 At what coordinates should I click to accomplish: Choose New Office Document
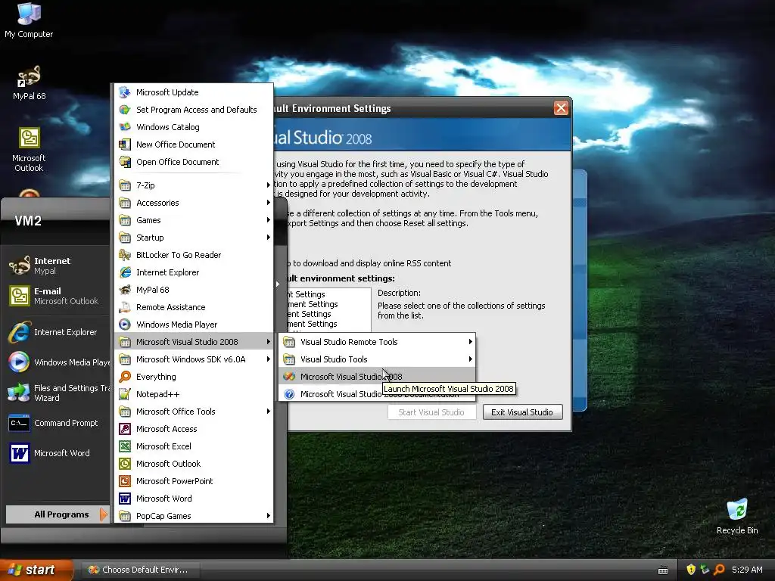tap(194, 144)
